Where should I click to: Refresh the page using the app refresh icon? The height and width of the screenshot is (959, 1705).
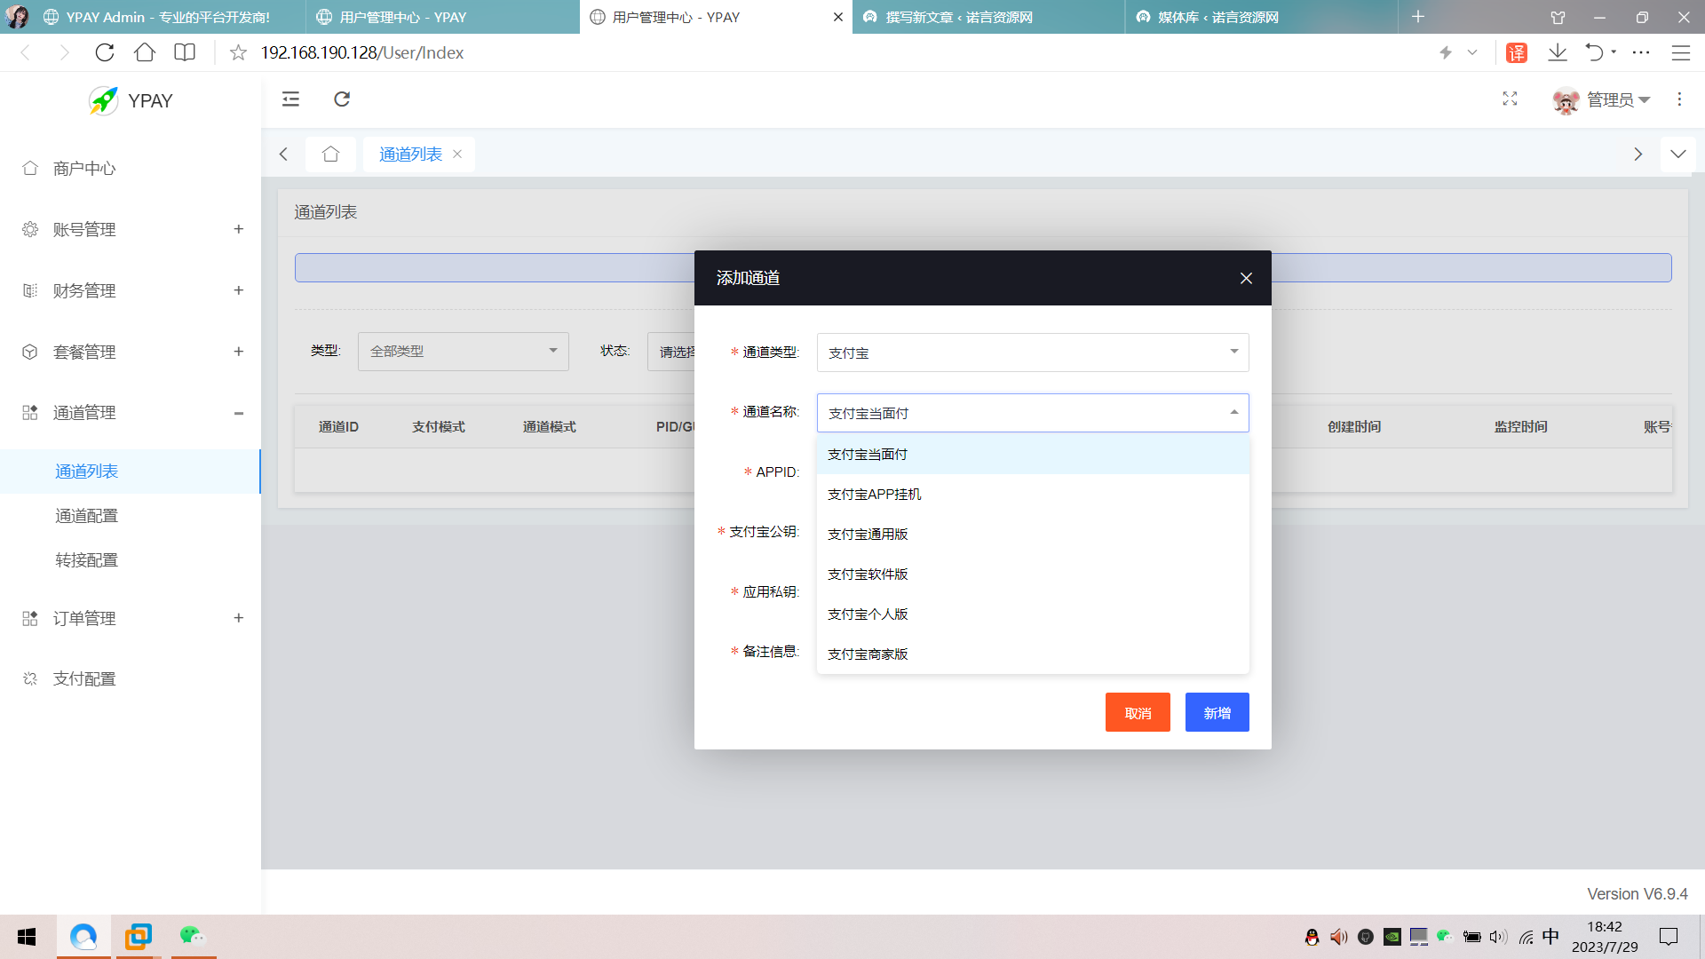(x=342, y=99)
